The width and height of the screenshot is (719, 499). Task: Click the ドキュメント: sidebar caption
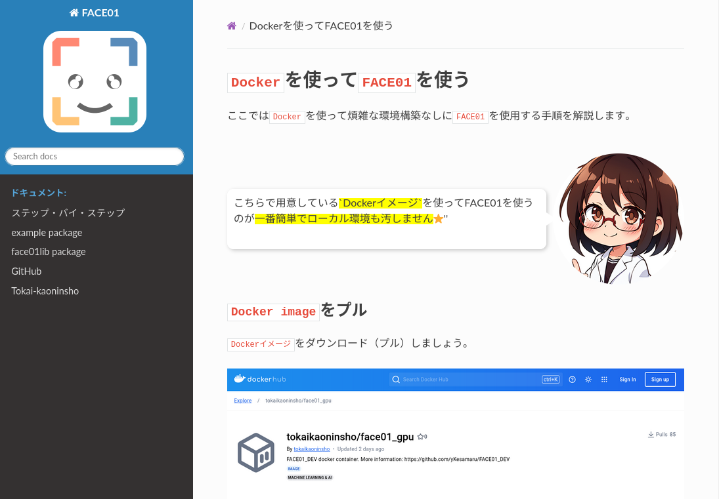pos(39,193)
